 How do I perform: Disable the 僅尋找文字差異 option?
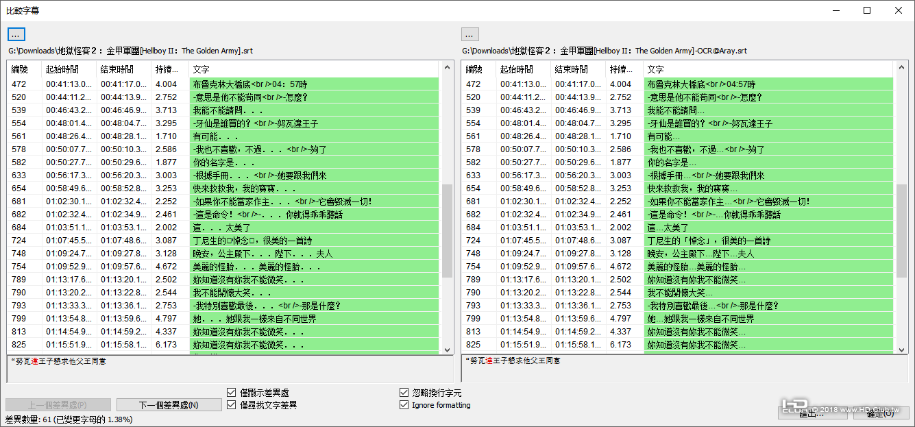232,404
